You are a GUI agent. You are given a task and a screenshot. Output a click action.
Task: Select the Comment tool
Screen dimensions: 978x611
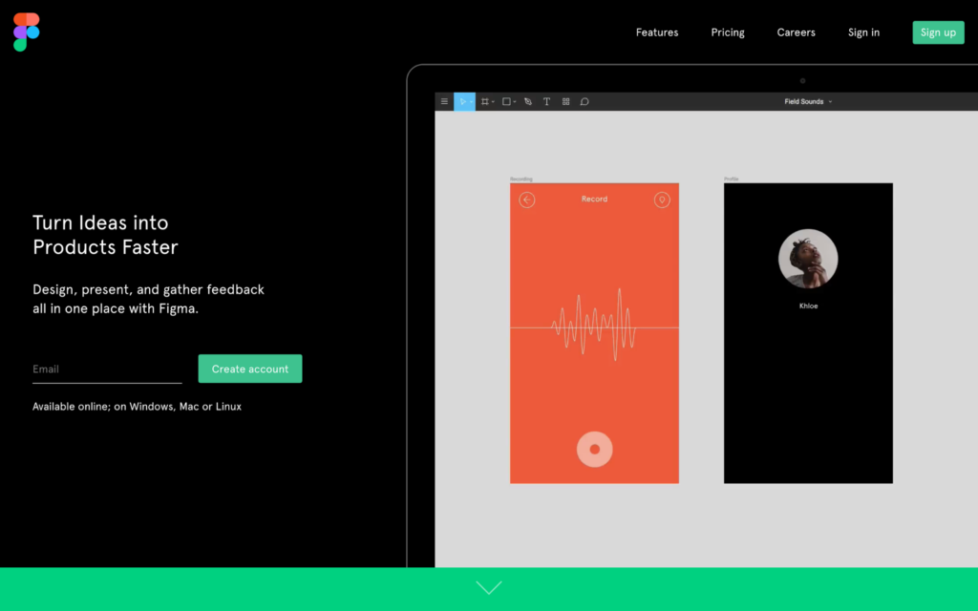point(585,101)
